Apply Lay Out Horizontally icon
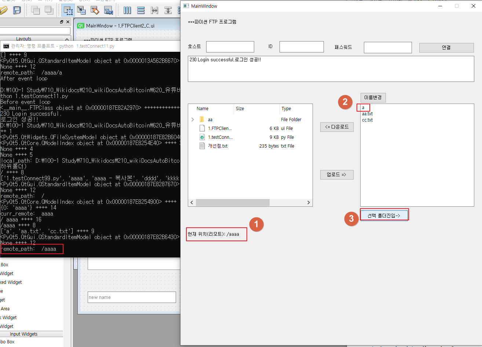 point(127,10)
